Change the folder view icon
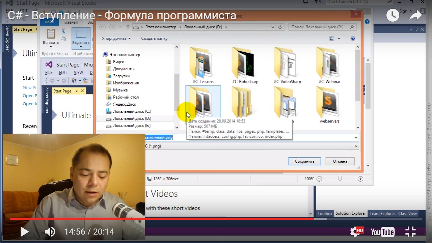432x243 pixels. click(332, 38)
